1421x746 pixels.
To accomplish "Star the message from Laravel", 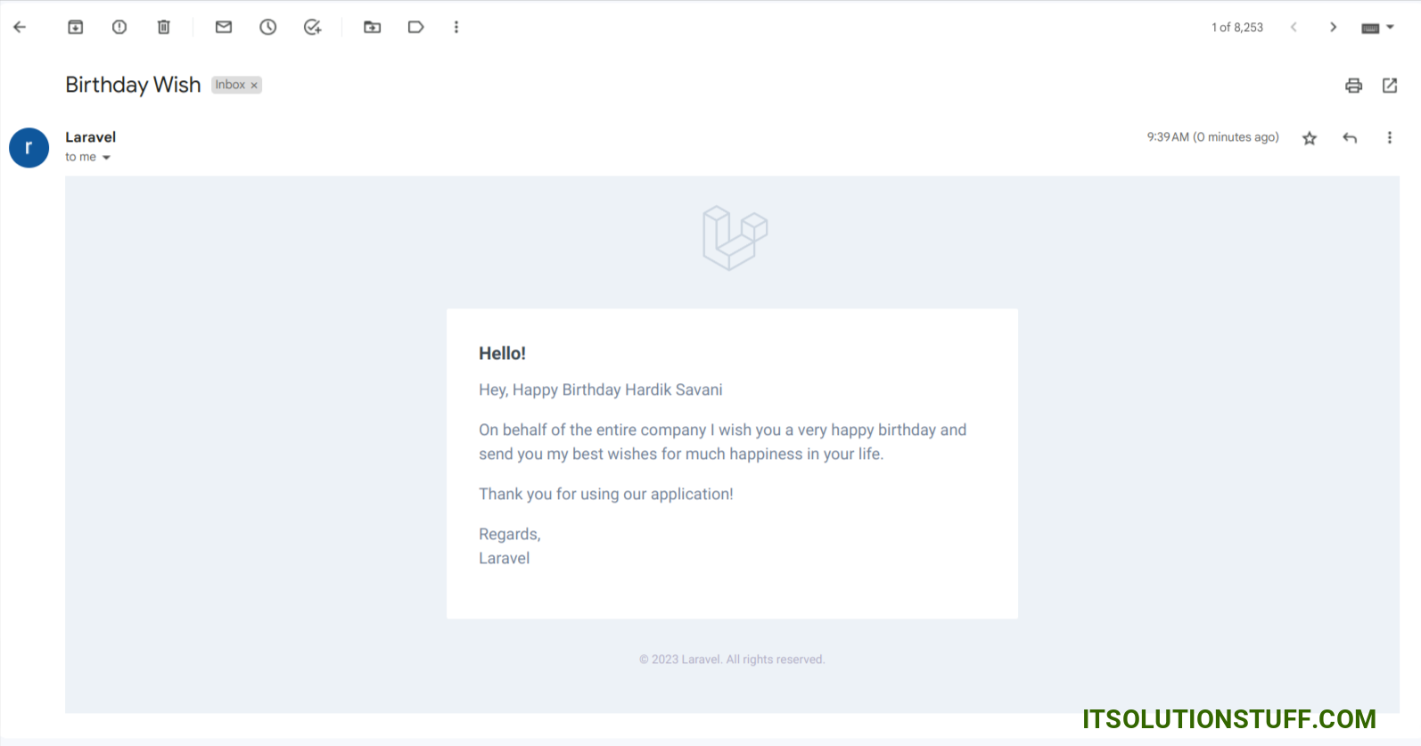I will (1310, 138).
